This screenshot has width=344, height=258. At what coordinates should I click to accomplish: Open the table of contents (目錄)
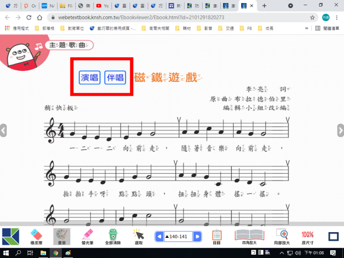point(217,236)
